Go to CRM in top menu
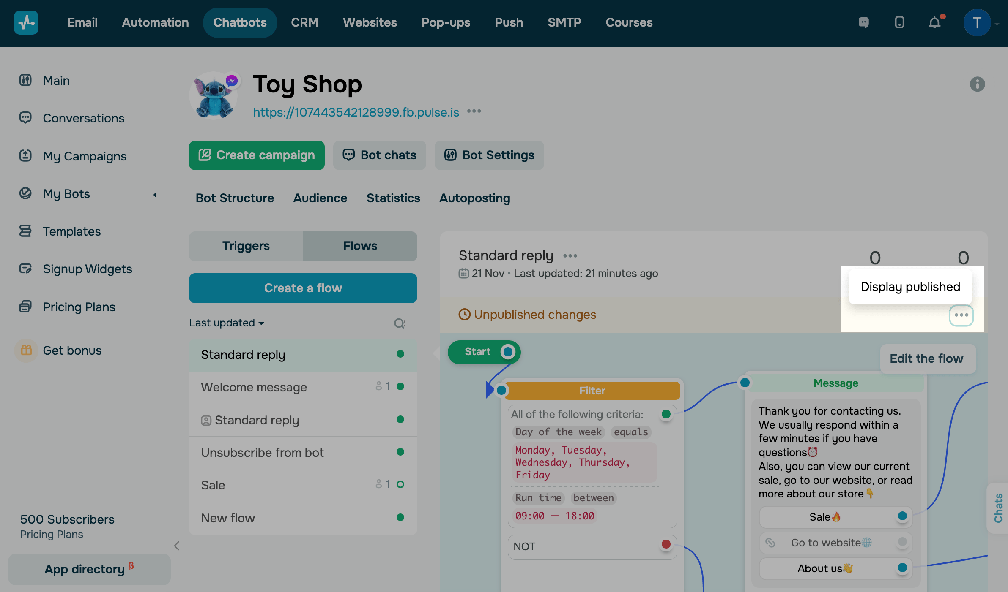1008x592 pixels. pyautogui.click(x=304, y=22)
